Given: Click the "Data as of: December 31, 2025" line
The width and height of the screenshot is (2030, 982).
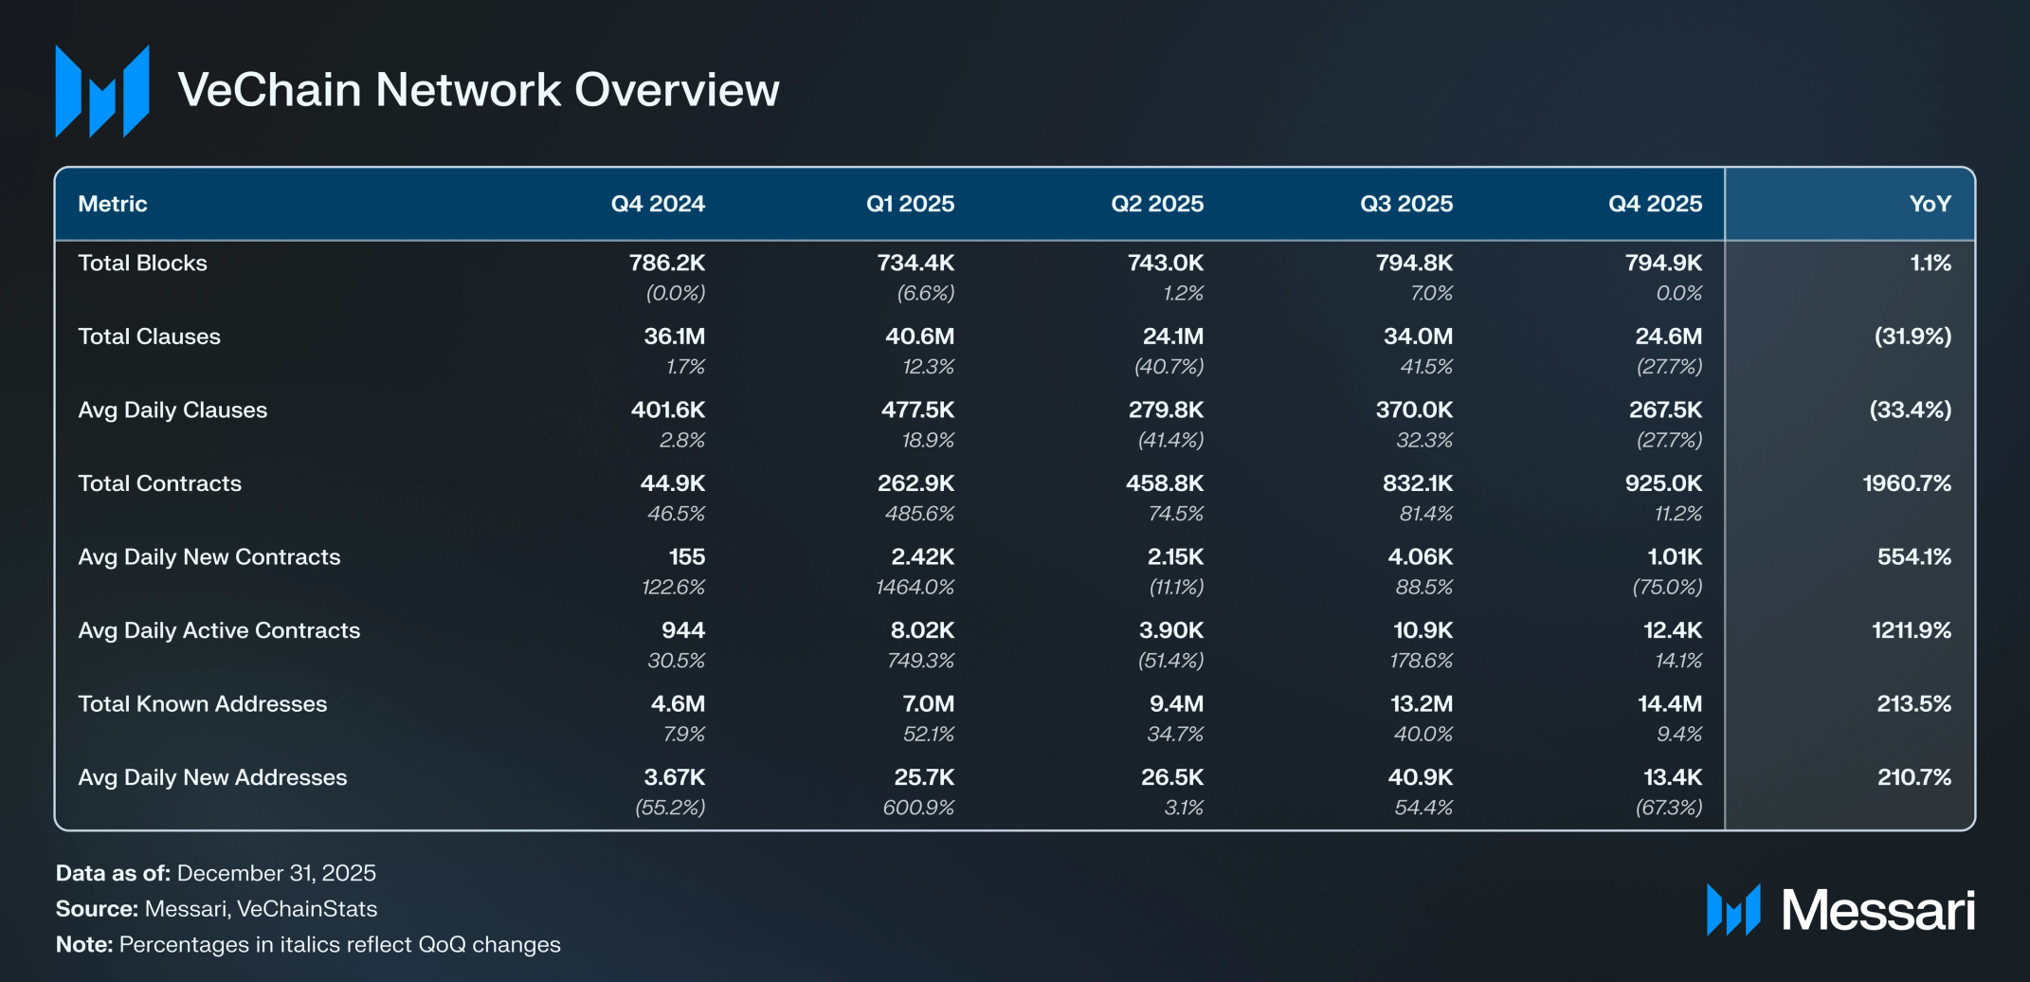Looking at the screenshot, I should coord(216,873).
